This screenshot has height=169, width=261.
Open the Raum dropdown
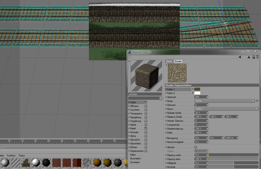226,109
